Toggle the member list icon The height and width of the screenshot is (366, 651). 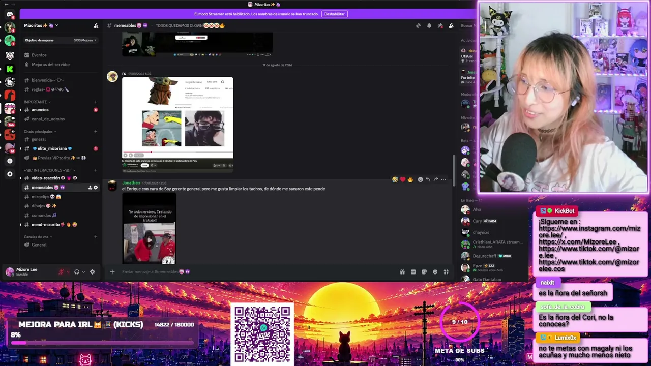click(x=451, y=25)
